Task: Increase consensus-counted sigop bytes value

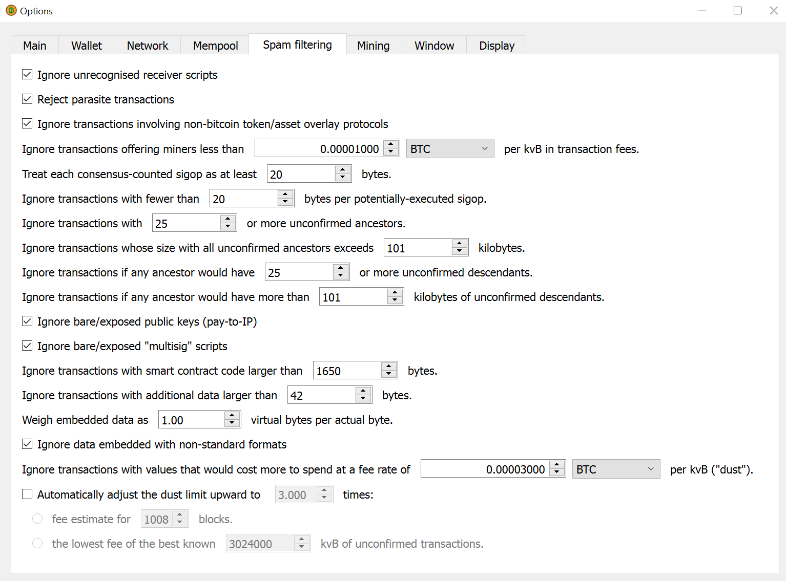Action: pos(343,169)
